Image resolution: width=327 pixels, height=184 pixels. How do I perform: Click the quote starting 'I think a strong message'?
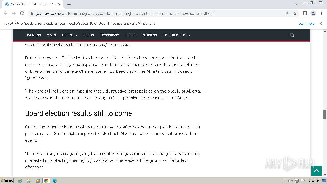(112, 160)
